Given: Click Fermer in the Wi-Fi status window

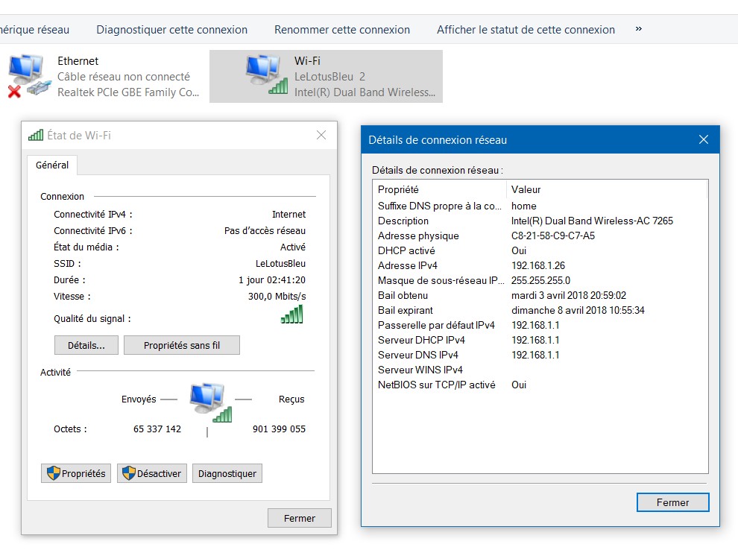Looking at the screenshot, I should point(300,518).
